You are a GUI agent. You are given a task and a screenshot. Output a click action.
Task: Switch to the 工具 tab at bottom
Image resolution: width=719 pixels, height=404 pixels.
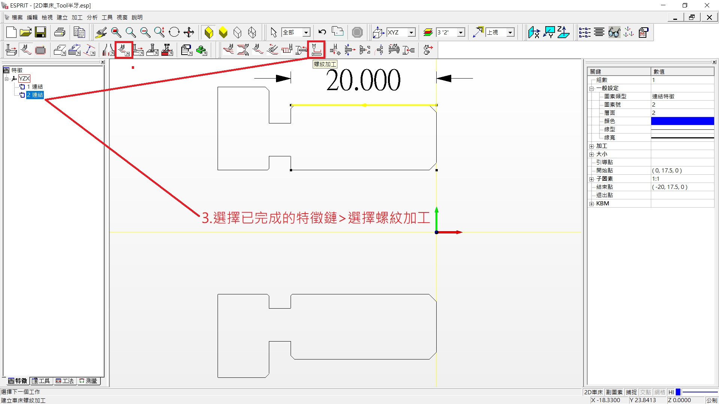(x=41, y=381)
